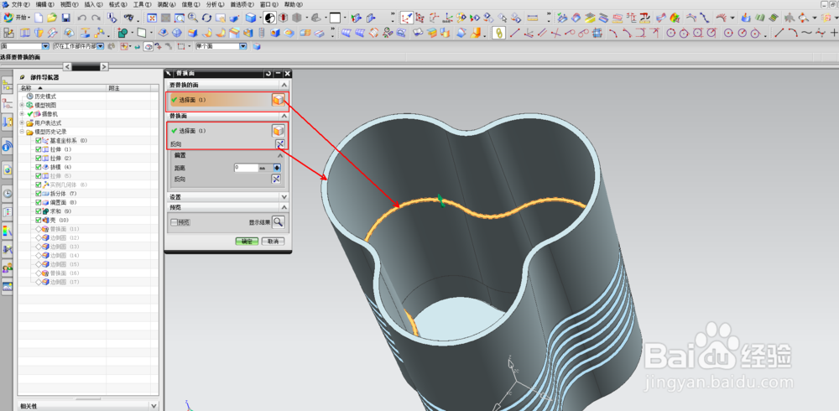Viewport: 839px width, 411px height.
Task: Collapse the 偏置 section
Action: click(280, 155)
